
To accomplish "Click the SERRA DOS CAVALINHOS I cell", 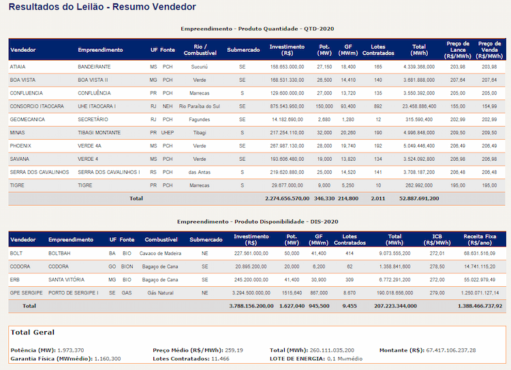I will click(109, 172).
